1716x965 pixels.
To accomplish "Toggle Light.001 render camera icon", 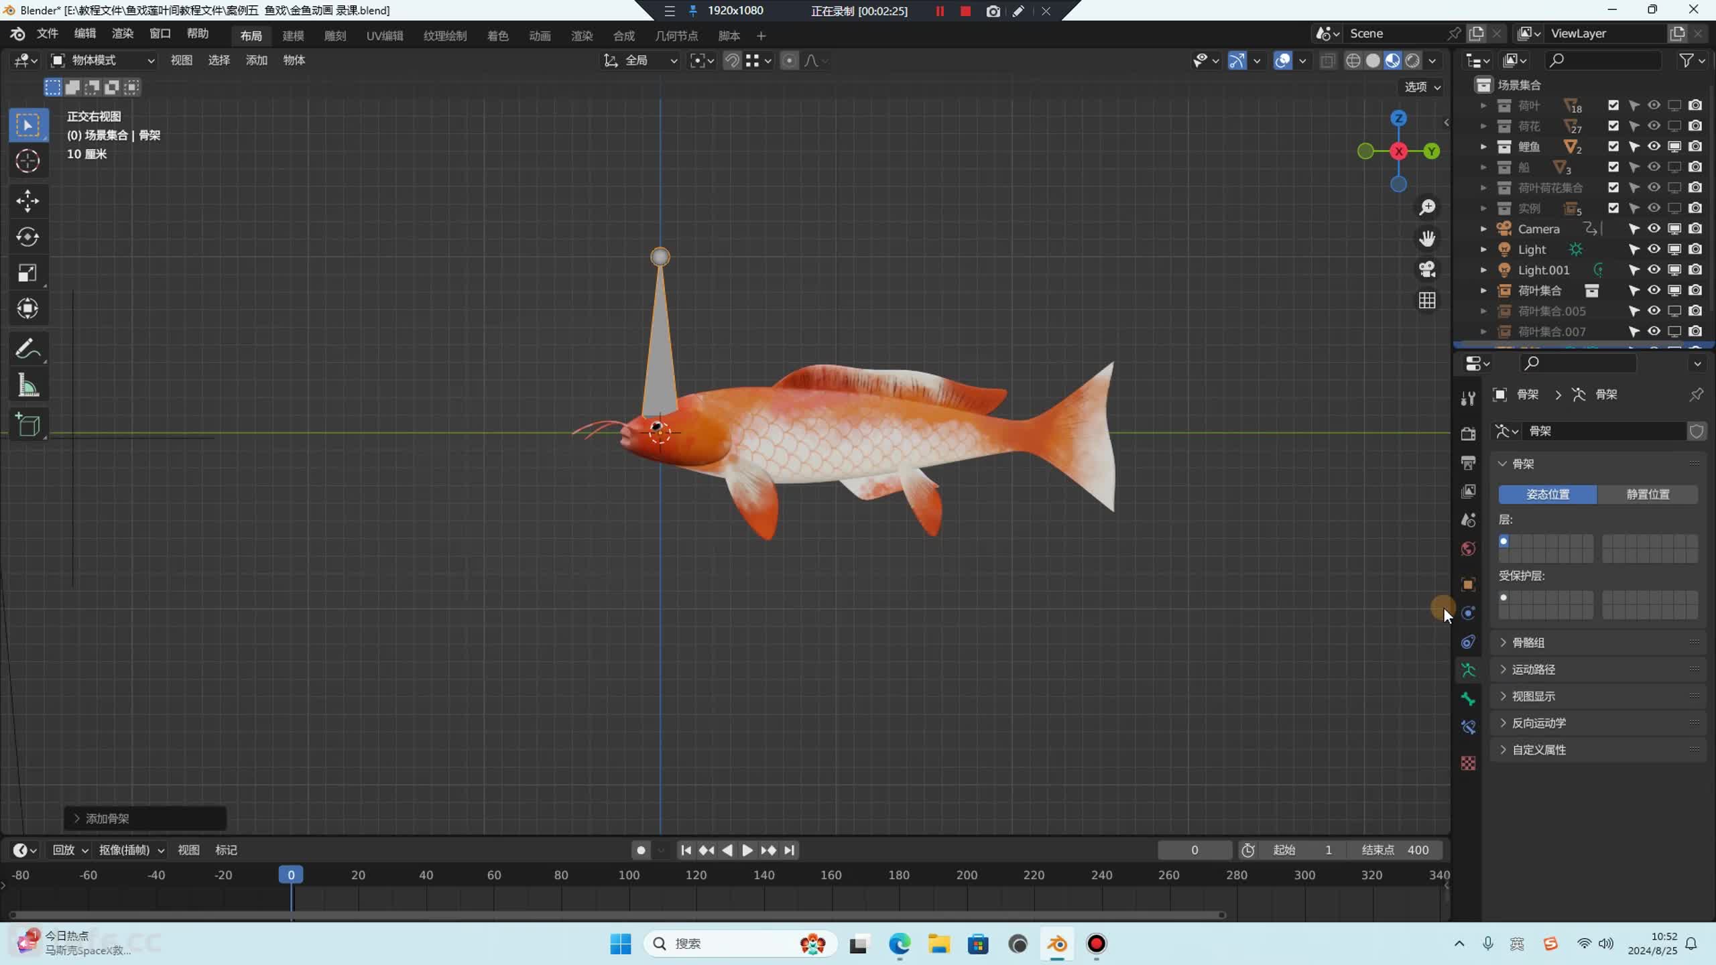I will pyautogui.click(x=1695, y=270).
